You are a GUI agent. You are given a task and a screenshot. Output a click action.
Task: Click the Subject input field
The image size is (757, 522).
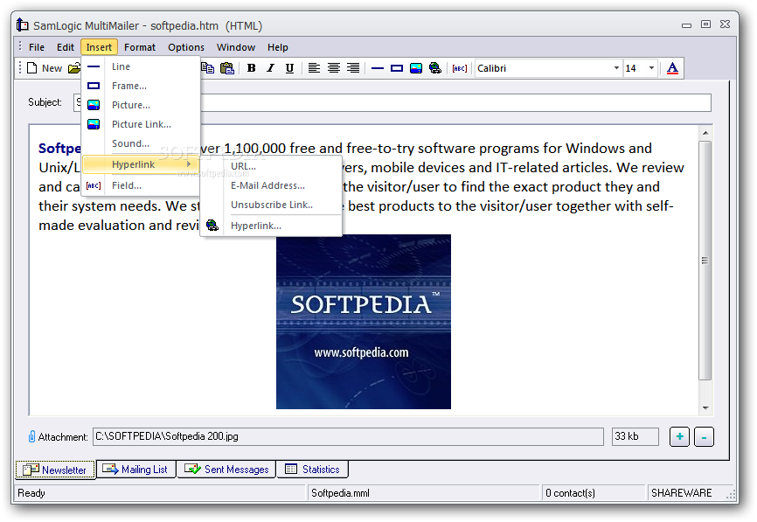(392, 103)
